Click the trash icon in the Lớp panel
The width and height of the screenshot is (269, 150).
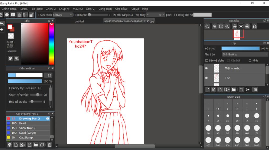point(255,89)
